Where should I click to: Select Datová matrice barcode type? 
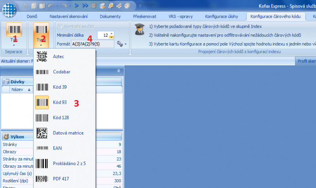tap(64, 133)
